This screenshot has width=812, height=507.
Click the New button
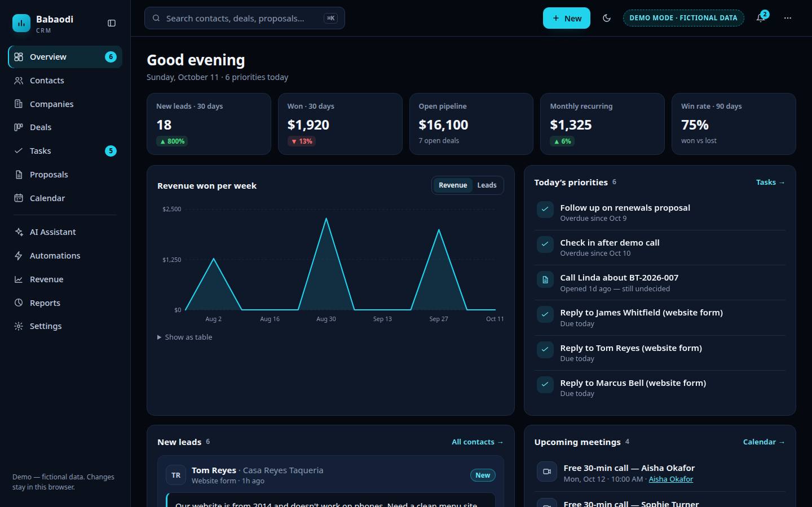(x=567, y=18)
